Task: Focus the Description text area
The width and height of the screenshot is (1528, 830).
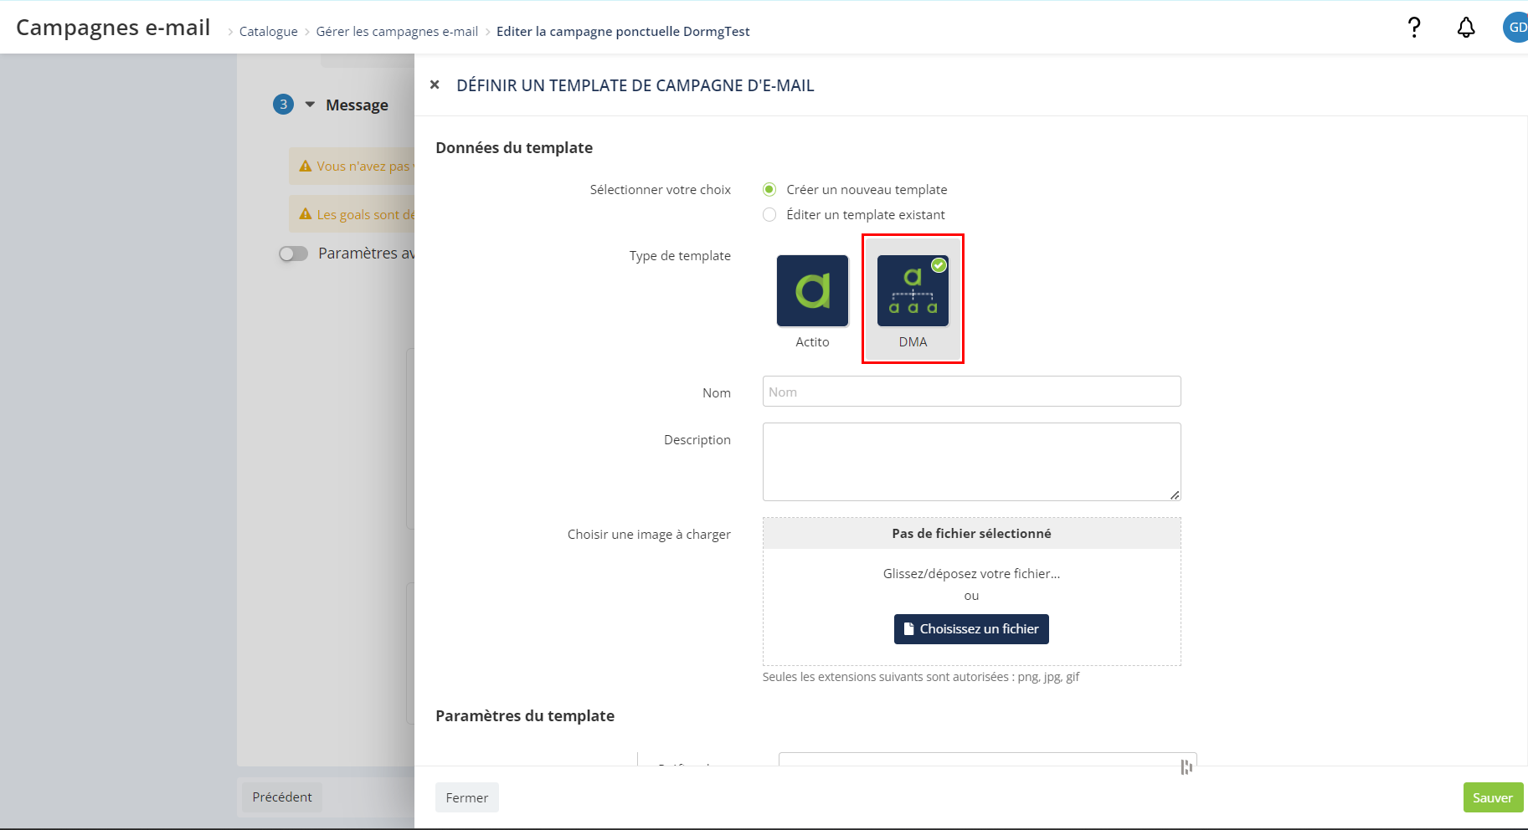Action: [971, 462]
